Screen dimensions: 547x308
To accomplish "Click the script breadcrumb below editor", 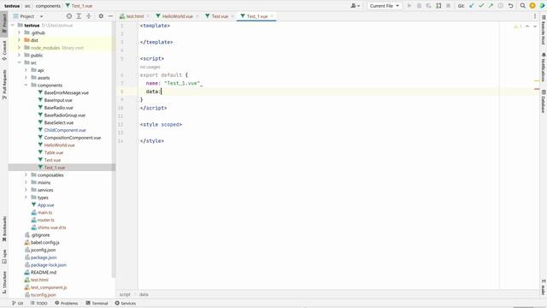I will [125, 294].
